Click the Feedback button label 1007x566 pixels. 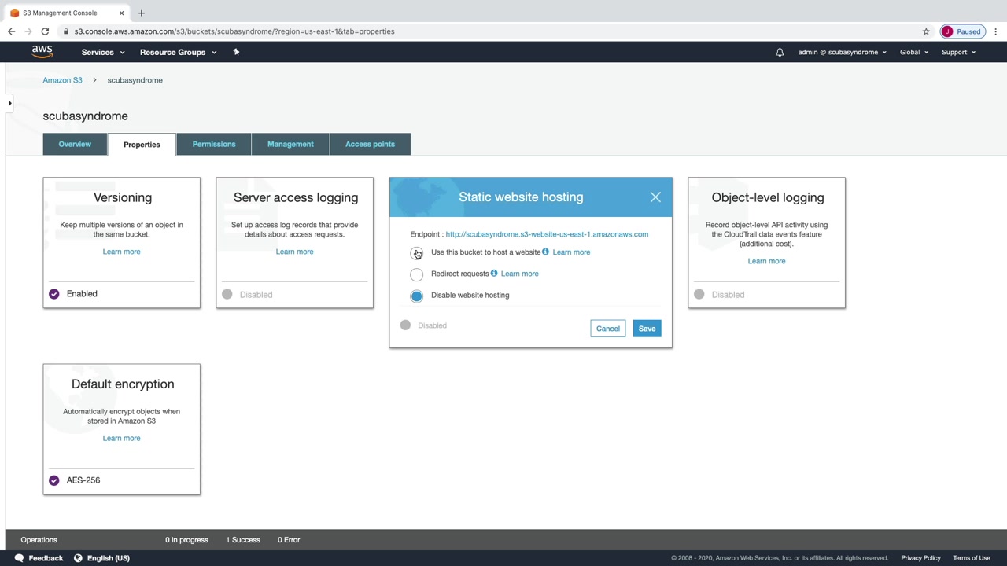[46, 558]
